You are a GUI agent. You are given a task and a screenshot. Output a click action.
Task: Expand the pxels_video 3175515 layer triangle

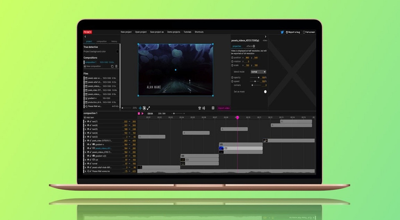tap(85, 141)
